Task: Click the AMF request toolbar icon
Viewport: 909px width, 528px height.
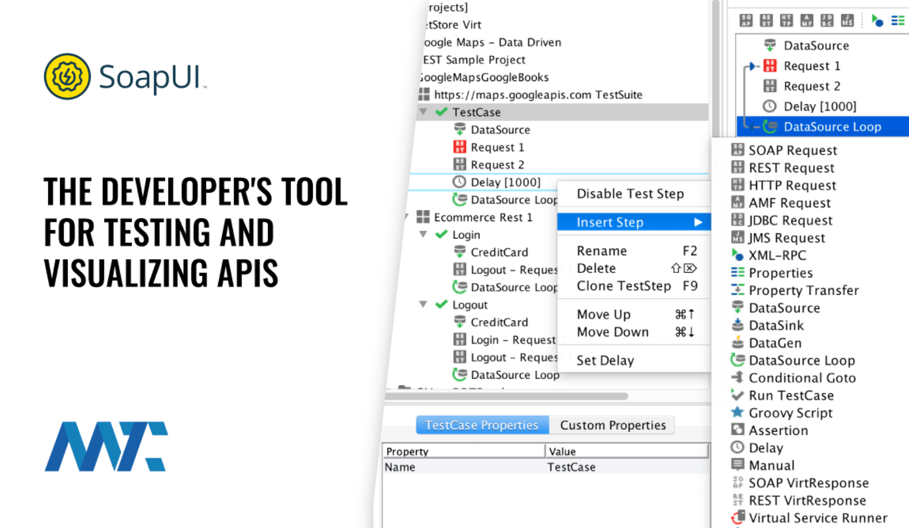Action: click(x=807, y=20)
